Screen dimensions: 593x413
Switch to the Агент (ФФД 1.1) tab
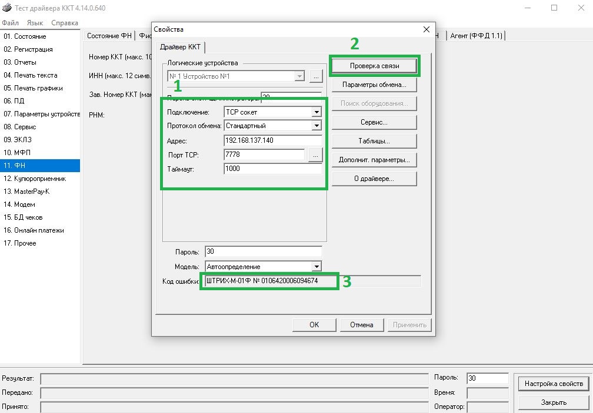pos(476,36)
